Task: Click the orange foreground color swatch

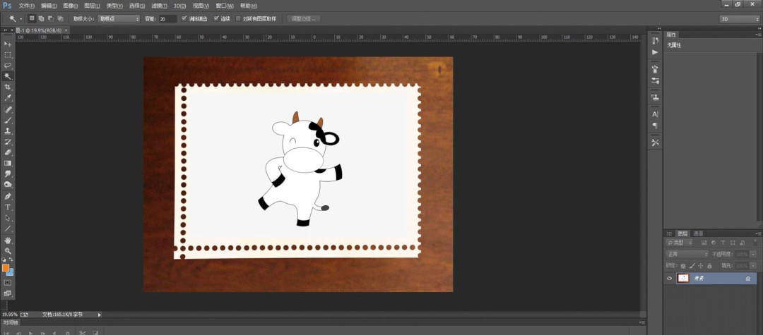Action: [6, 267]
